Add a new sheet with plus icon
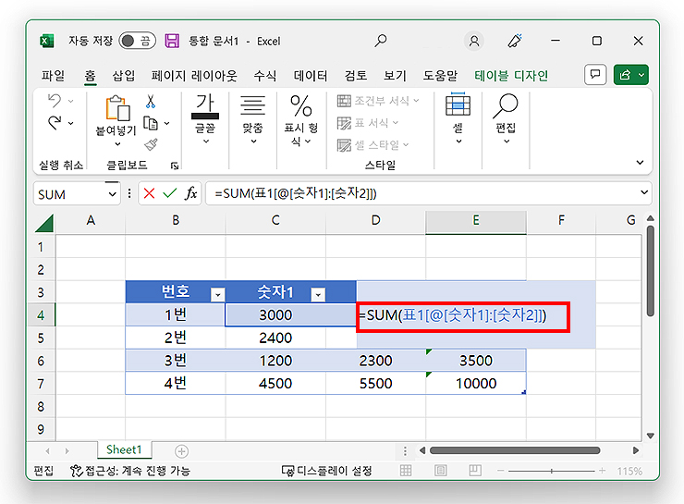Screen dimensions: 684x504 point(181,451)
